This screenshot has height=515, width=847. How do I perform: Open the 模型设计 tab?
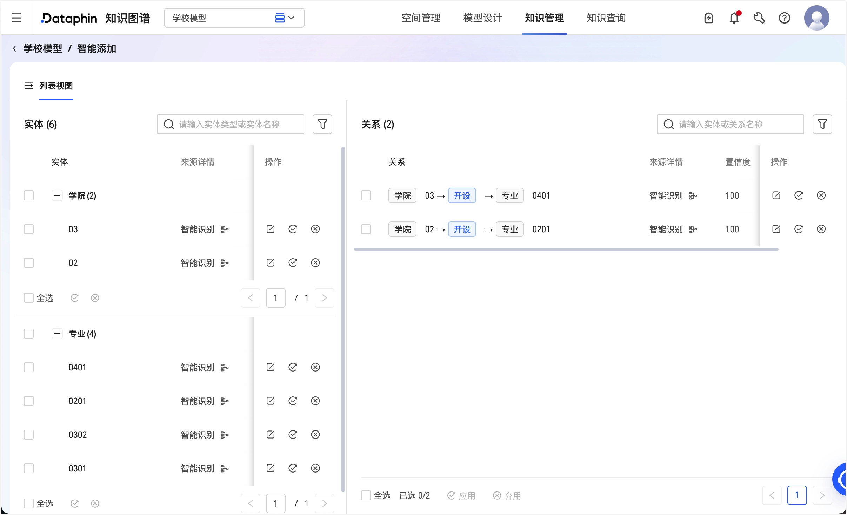tap(482, 18)
